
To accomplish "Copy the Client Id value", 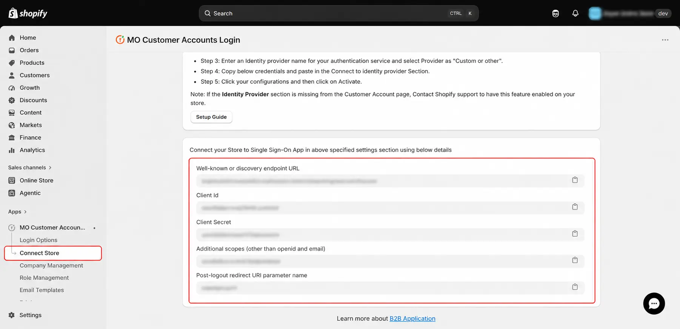I will coord(575,207).
